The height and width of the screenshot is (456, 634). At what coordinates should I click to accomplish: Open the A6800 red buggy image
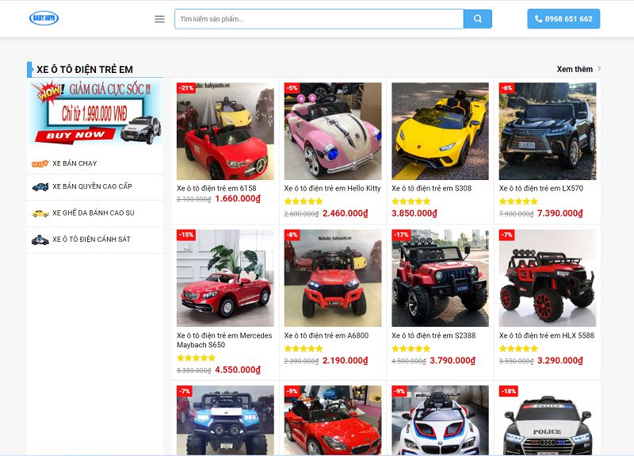coord(333,278)
